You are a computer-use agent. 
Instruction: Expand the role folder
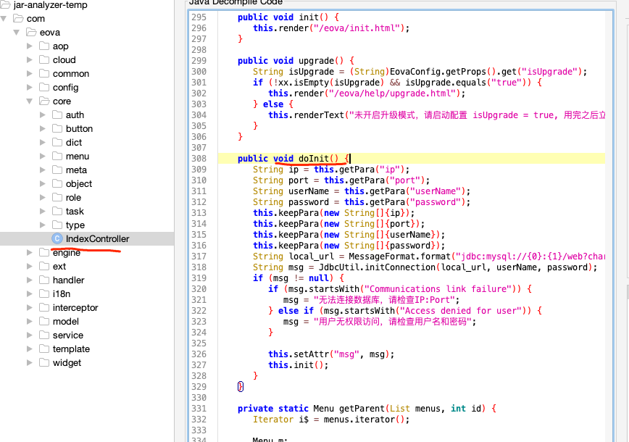tap(43, 197)
